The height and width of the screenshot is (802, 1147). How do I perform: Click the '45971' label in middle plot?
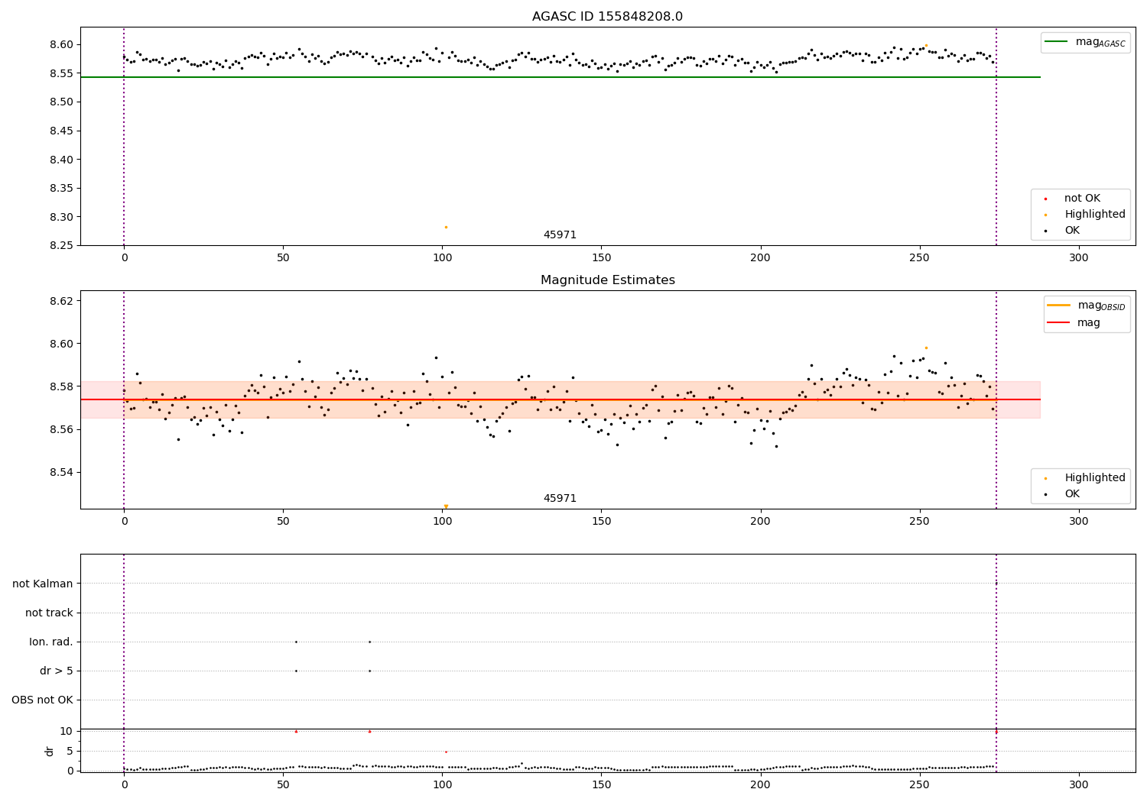pos(560,499)
